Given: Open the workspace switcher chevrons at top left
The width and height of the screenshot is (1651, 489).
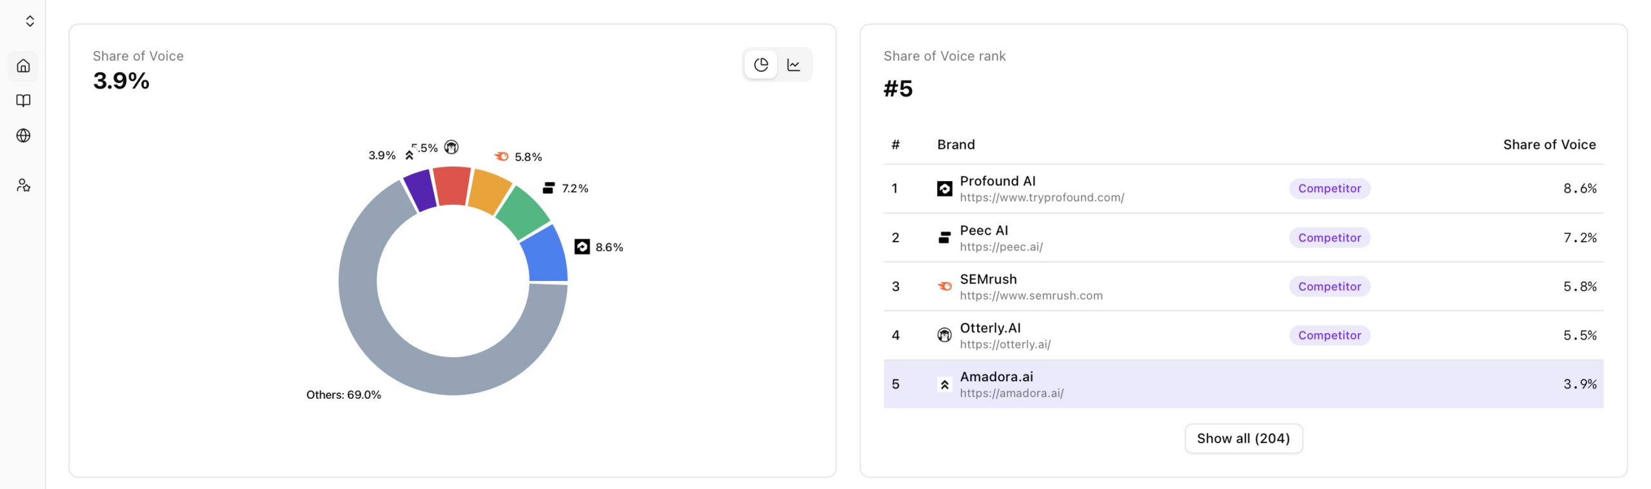Looking at the screenshot, I should pyautogui.click(x=29, y=20).
